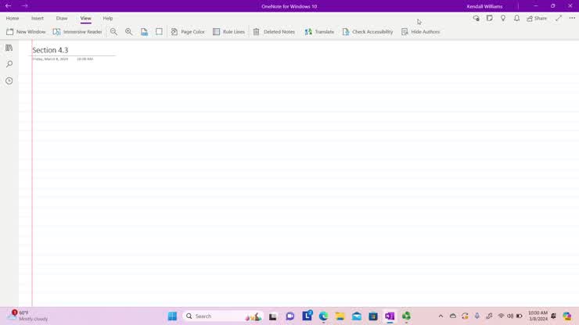Click the notifications bell icon
The height and width of the screenshot is (325, 579).
(516, 18)
